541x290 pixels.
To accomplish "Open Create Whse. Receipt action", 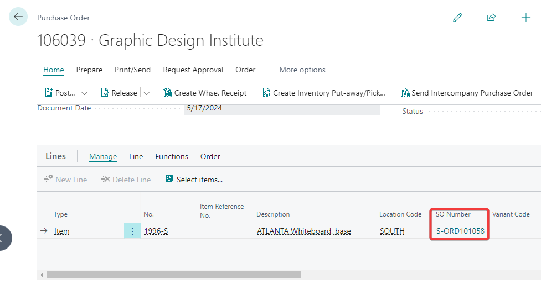I will click(205, 93).
